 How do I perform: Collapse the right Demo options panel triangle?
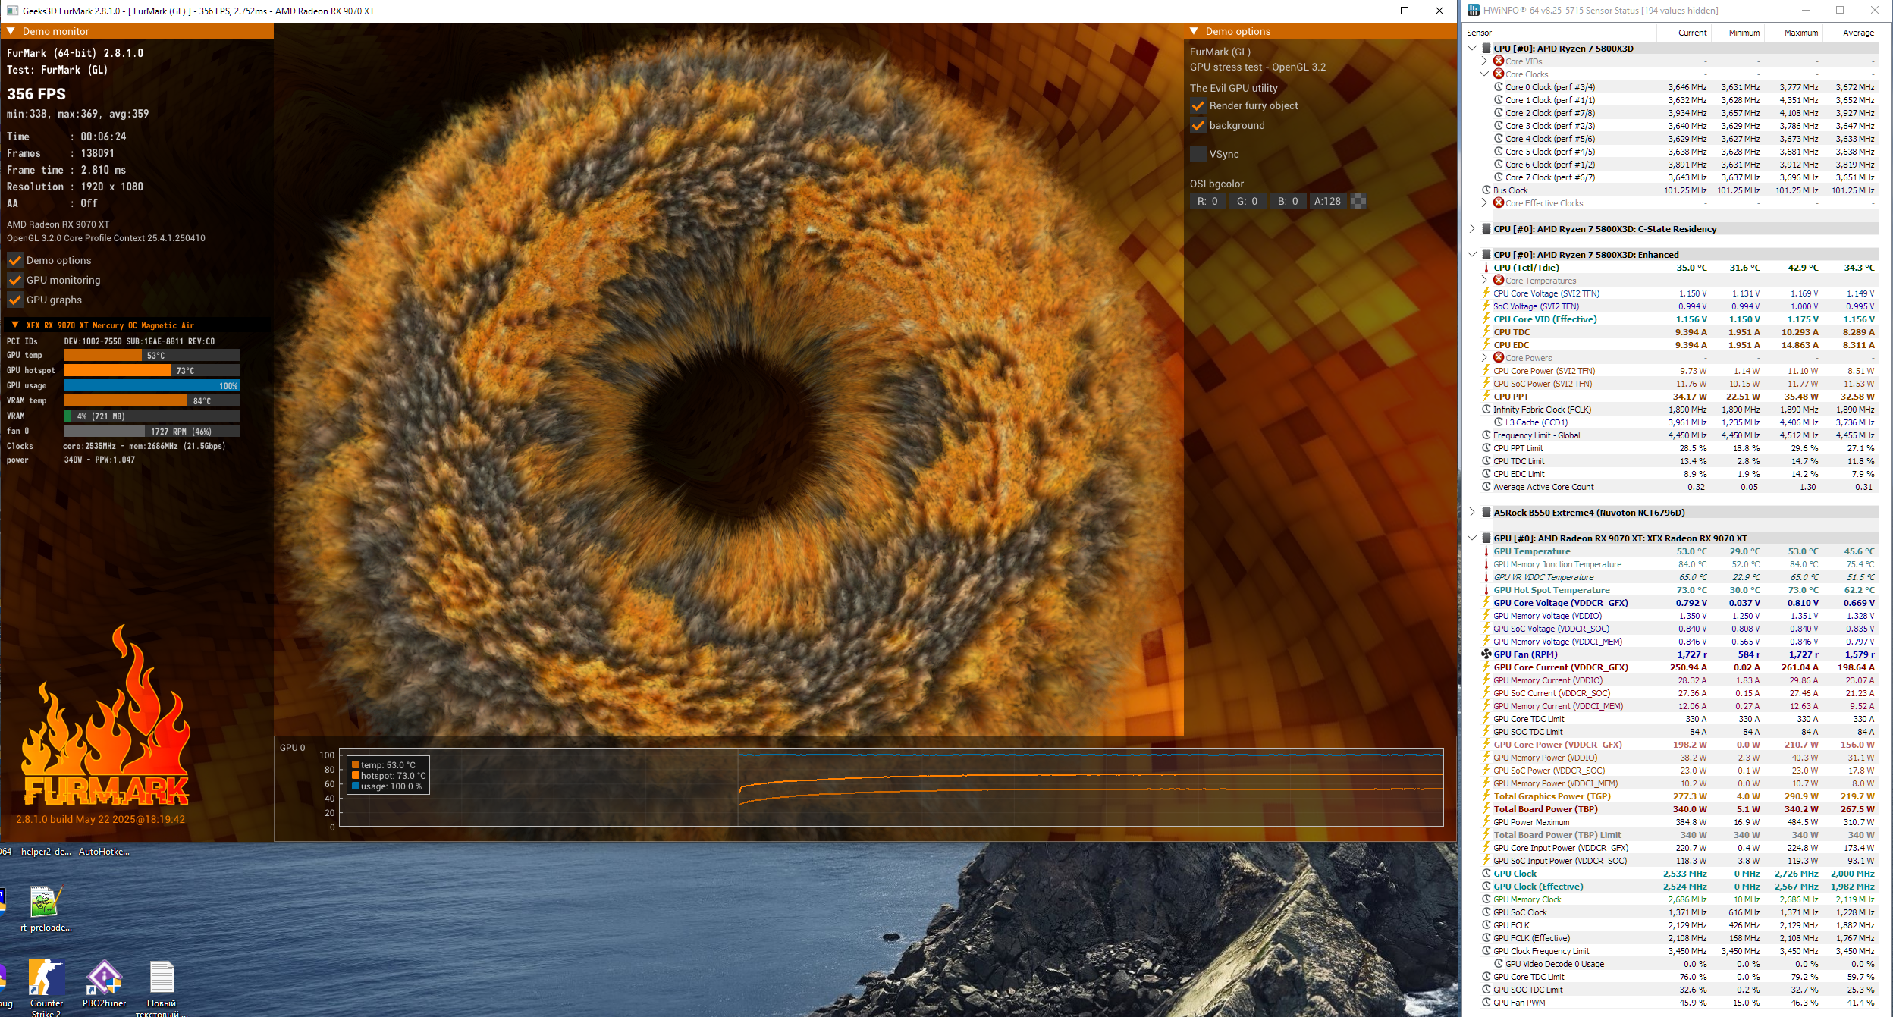pos(1194,31)
